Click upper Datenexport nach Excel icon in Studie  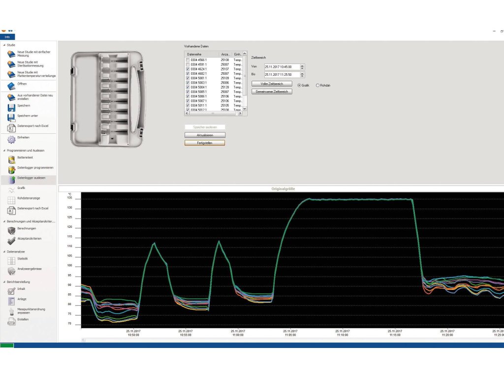click(11, 128)
